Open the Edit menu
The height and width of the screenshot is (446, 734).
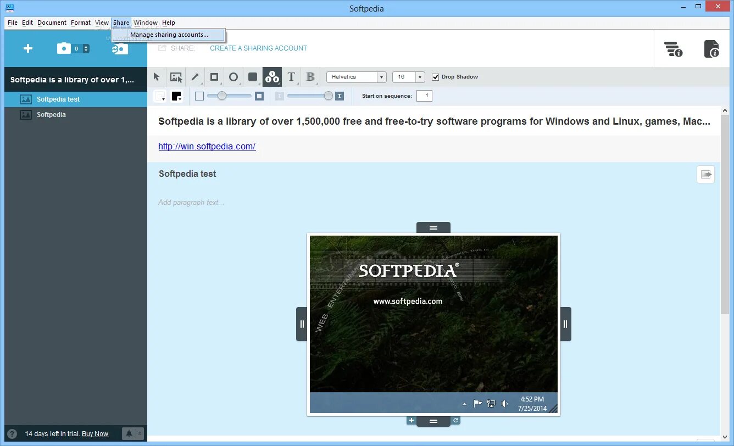point(27,23)
